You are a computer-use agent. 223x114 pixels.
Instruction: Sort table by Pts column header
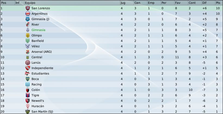219,3
